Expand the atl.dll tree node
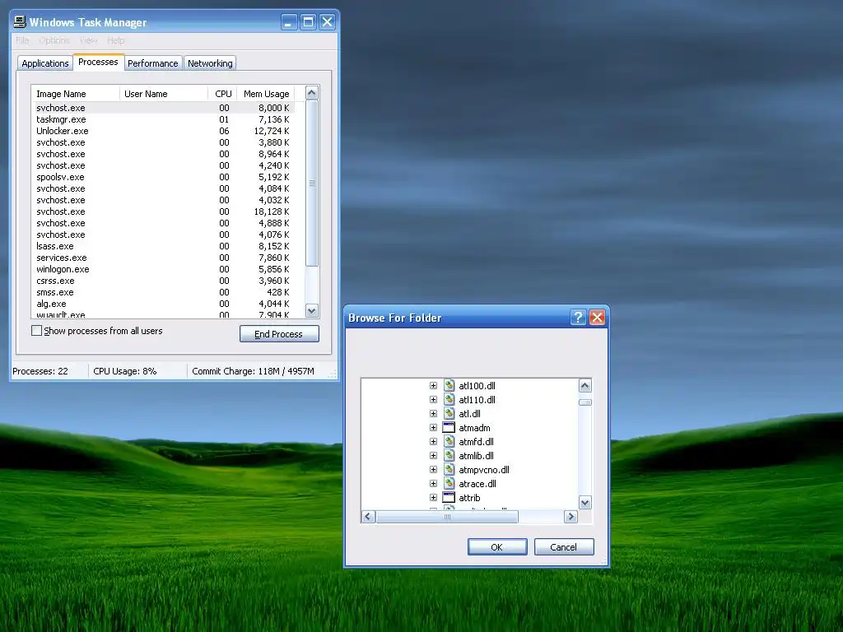The height and width of the screenshot is (632, 843). 433,413
